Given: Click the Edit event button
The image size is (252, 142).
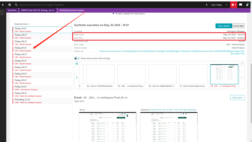Looking at the screenshot, I should click(237, 98).
